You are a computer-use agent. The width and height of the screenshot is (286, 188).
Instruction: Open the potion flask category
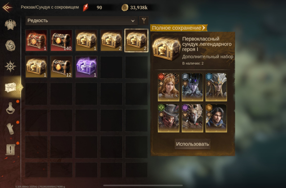tap(10, 108)
